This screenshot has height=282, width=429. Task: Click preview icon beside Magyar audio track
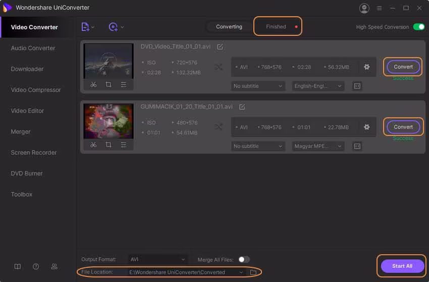(357, 146)
